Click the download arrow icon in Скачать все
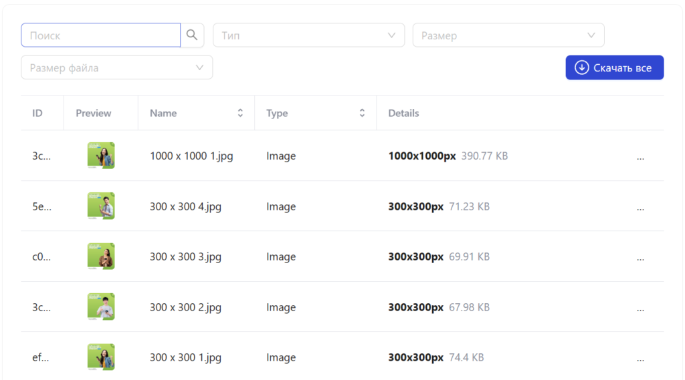The width and height of the screenshot is (685, 380). (x=581, y=67)
